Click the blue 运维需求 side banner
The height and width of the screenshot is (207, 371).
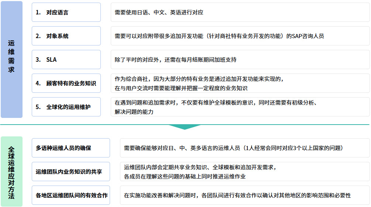click(11, 60)
